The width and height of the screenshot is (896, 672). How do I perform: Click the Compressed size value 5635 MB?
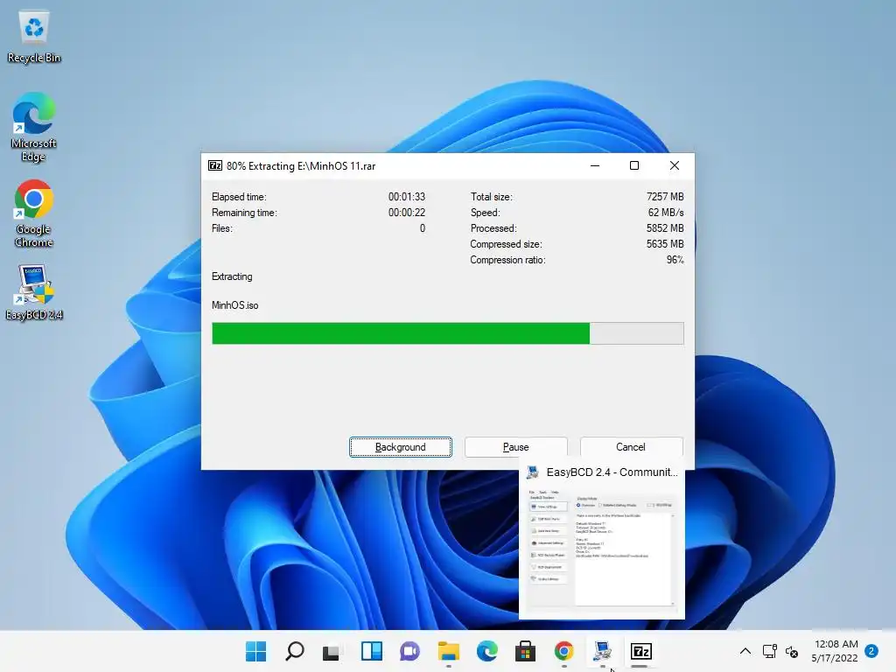coord(665,244)
